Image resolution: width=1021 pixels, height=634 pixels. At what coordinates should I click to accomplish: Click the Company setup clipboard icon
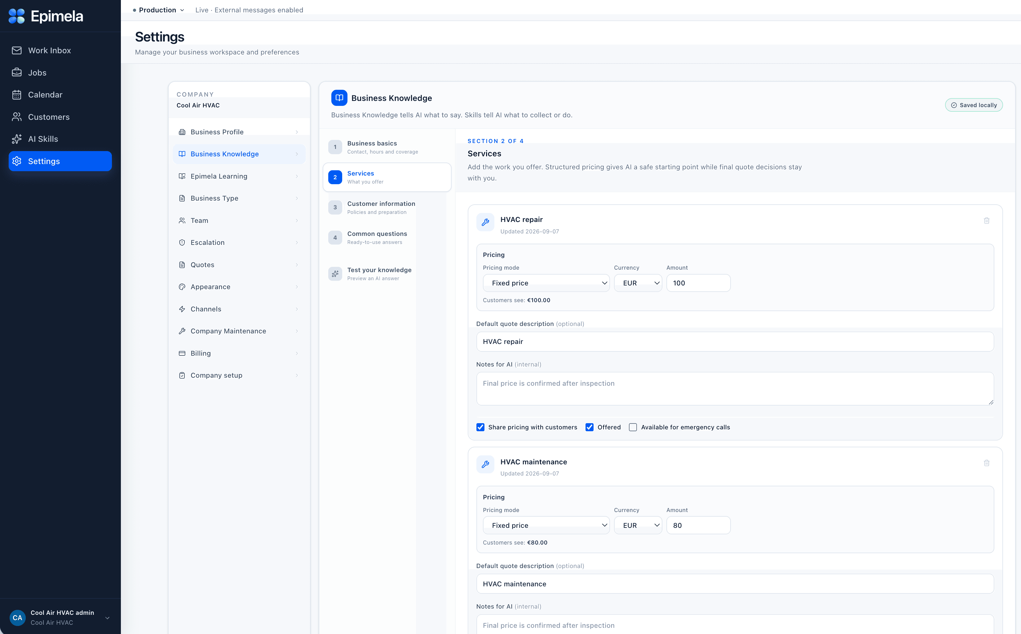[182, 375]
